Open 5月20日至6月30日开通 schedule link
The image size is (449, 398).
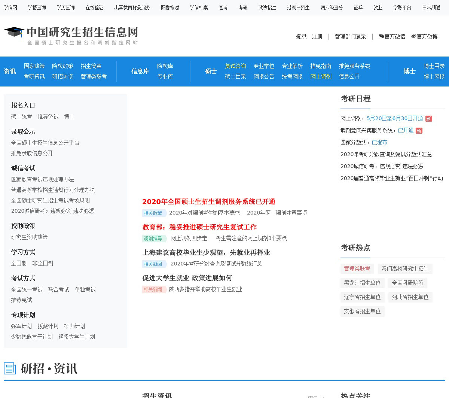point(394,118)
